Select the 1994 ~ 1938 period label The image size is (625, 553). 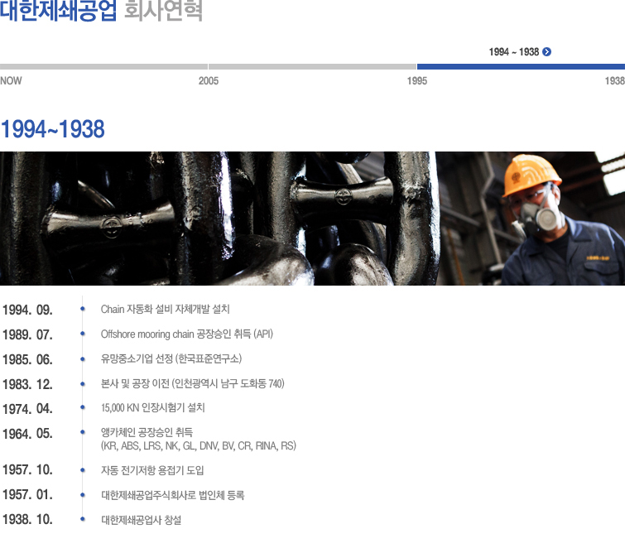click(x=514, y=52)
